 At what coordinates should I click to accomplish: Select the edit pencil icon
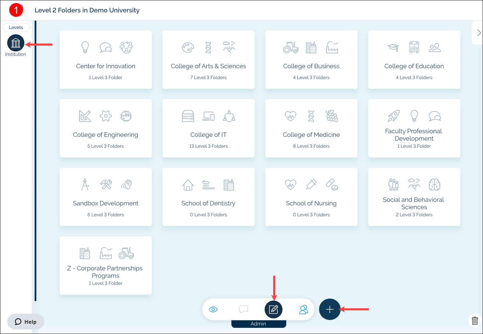click(274, 310)
